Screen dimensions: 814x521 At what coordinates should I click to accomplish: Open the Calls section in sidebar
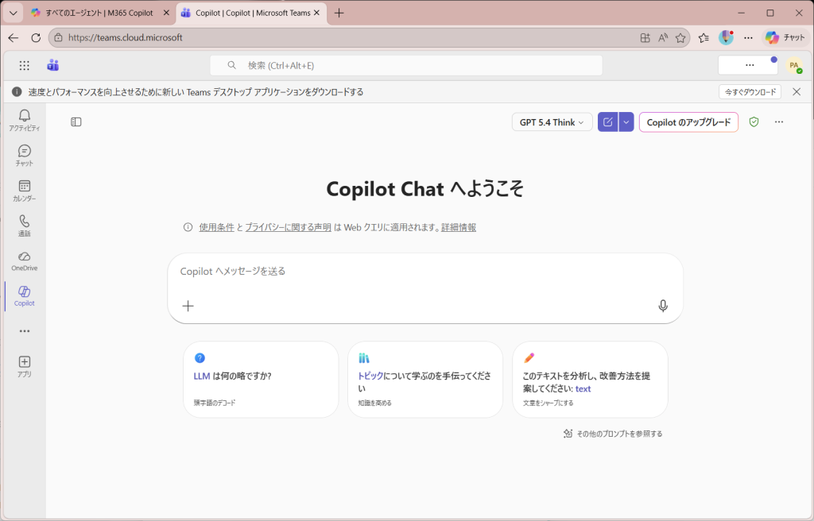click(24, 225)
